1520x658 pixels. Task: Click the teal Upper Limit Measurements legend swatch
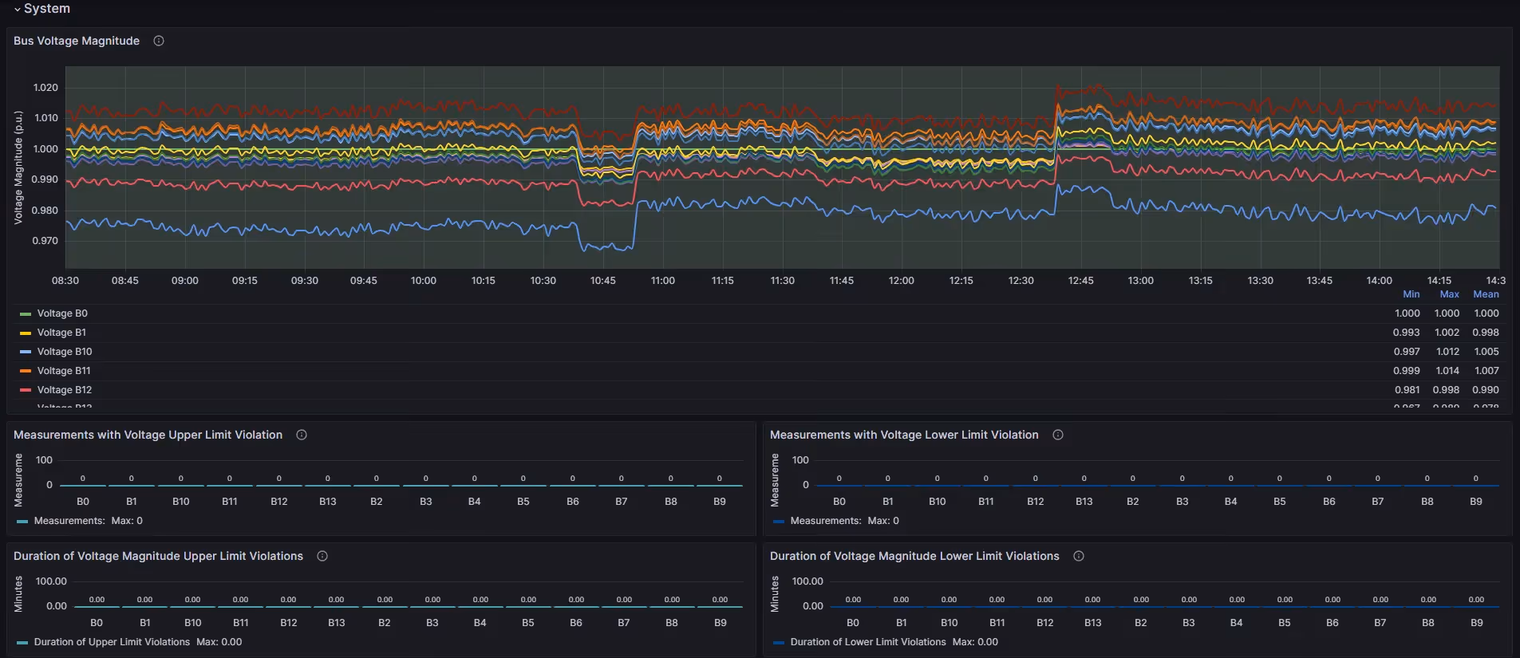point(22,522)
